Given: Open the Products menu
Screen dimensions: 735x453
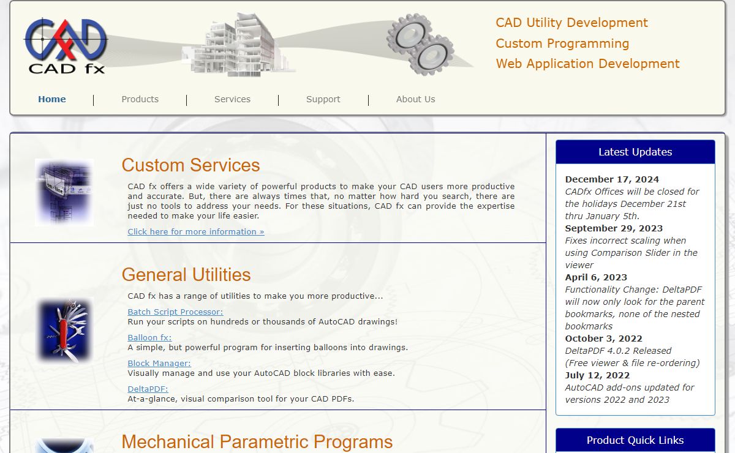Looking at the screenshot, I should point(140,99).
